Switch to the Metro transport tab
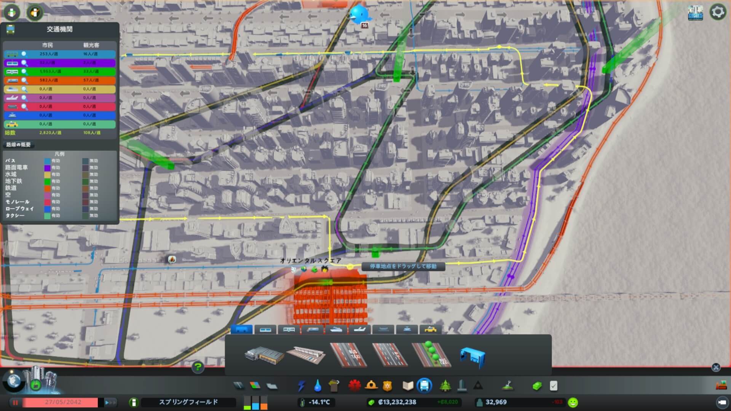 (289, 330)
